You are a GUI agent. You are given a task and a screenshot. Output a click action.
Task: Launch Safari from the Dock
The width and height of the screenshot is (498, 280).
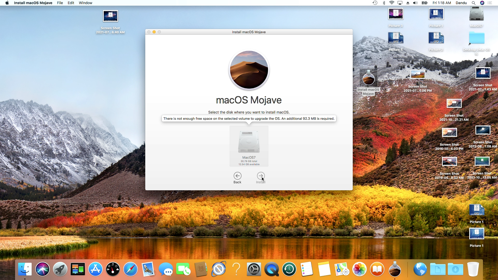[130, 269]
